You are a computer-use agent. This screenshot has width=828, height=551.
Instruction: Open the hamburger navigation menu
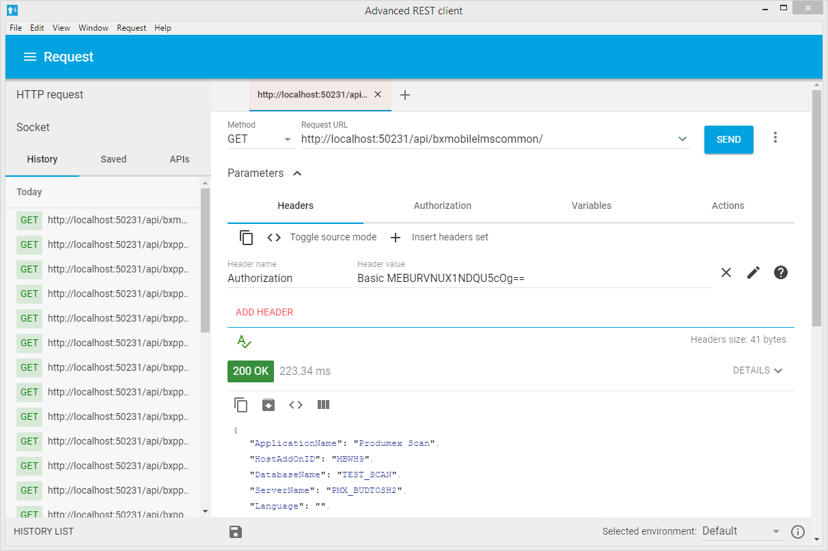point(29,57)
